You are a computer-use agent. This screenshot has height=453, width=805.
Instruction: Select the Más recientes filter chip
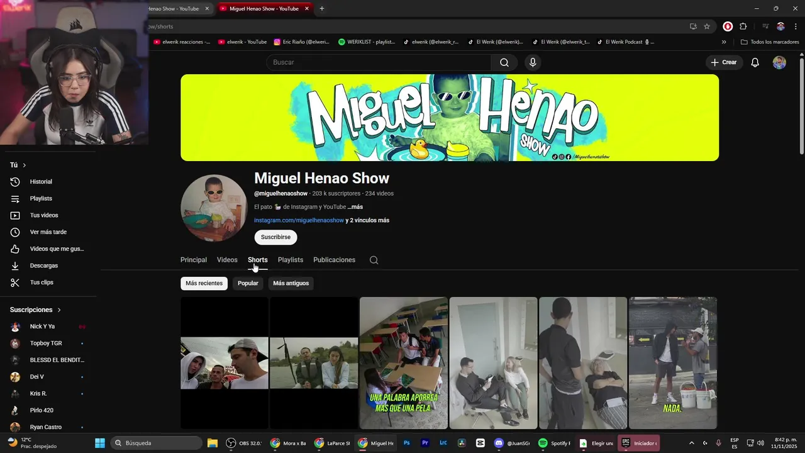point(204,283)
